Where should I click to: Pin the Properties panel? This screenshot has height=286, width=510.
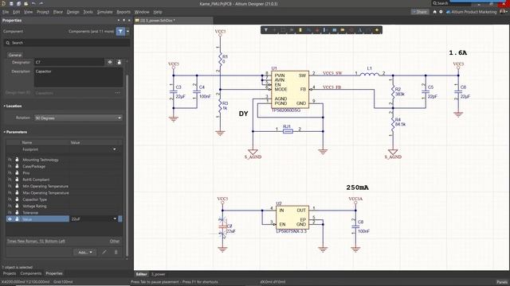point(124,20)
